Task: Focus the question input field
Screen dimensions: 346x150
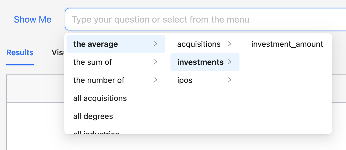Action: pos(197,19)
